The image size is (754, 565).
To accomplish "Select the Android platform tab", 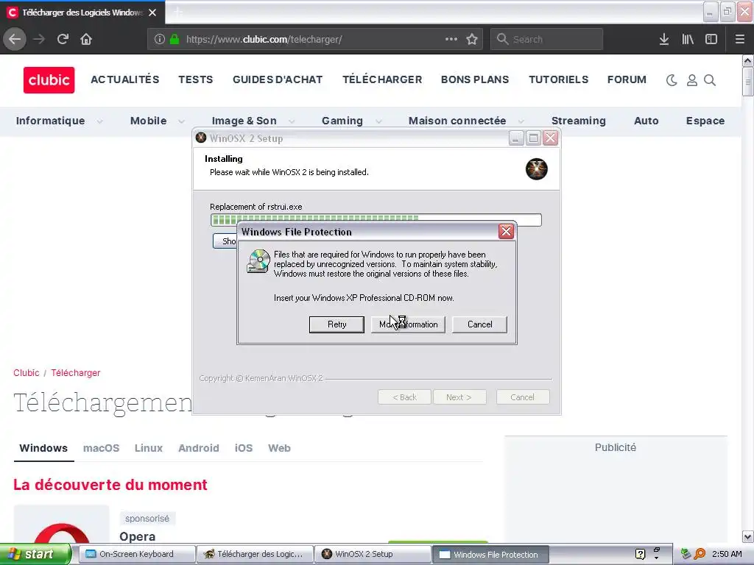I will (199, 448).
